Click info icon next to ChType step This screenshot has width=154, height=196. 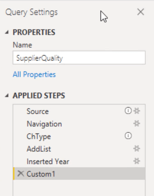tap(128, 136)
